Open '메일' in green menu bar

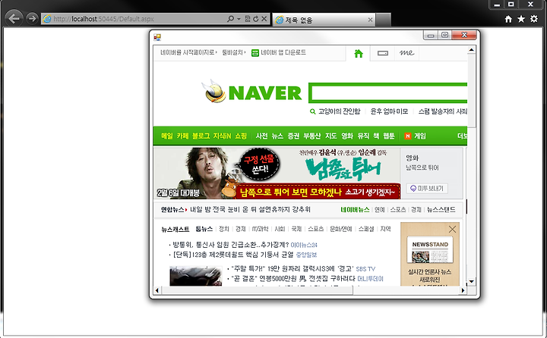point(167,136)
